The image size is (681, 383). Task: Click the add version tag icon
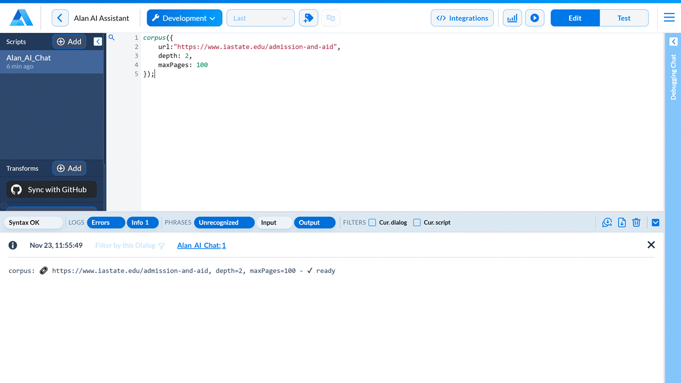[308, 18]
